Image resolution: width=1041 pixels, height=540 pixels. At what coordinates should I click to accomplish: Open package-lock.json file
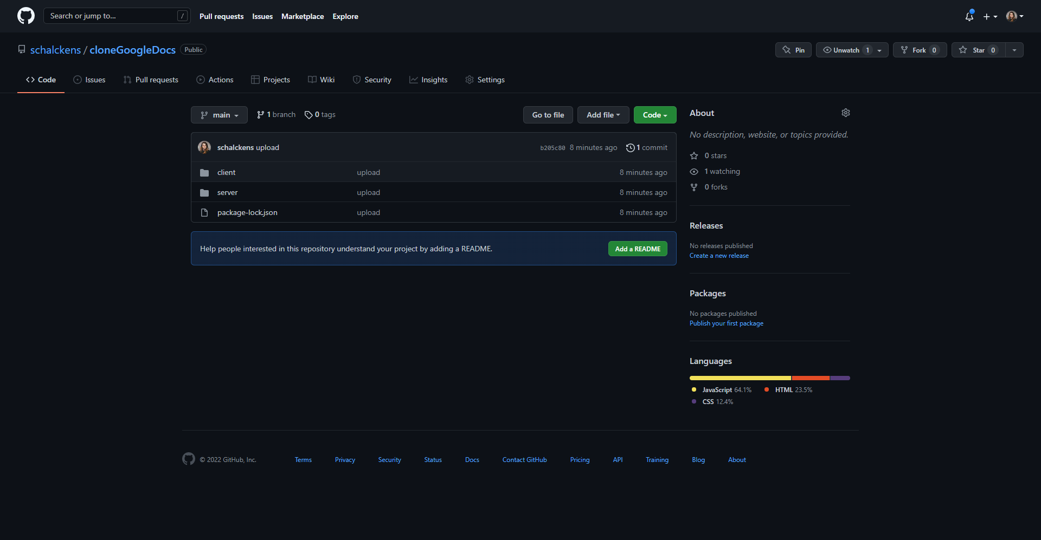(x=247, y=212)
